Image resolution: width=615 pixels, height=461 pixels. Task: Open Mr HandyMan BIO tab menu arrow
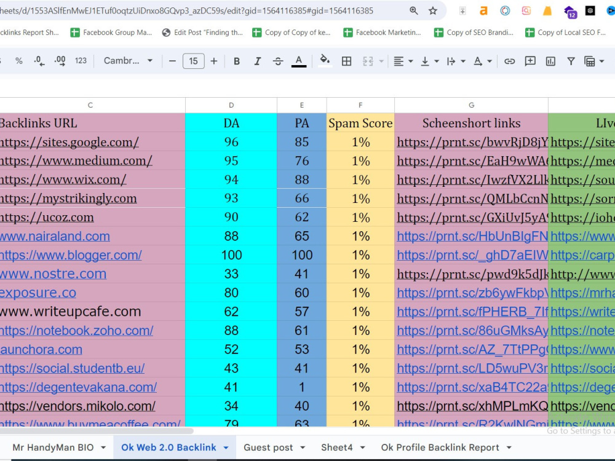coord(103,447)
